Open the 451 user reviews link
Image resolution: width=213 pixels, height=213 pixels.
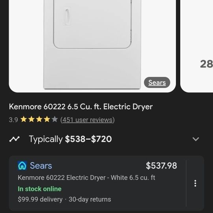(x=88, y=120)
